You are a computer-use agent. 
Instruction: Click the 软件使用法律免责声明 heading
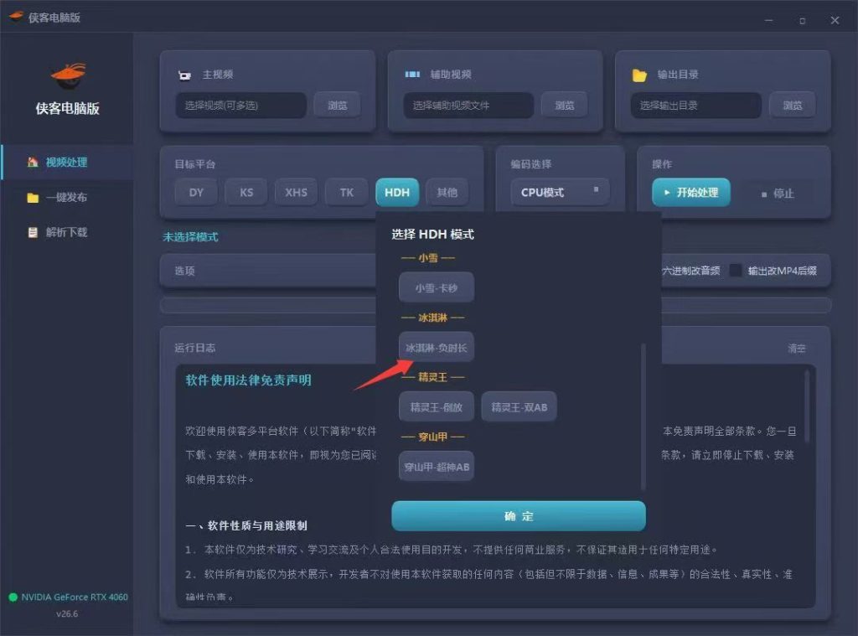tap(248, 380)
